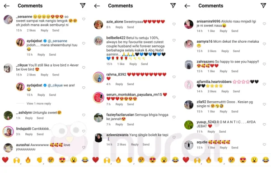Pick the crying-laughing emoji in the rightmost reaction bar
The image size is (271, 180).
click(x=266, y=160)
